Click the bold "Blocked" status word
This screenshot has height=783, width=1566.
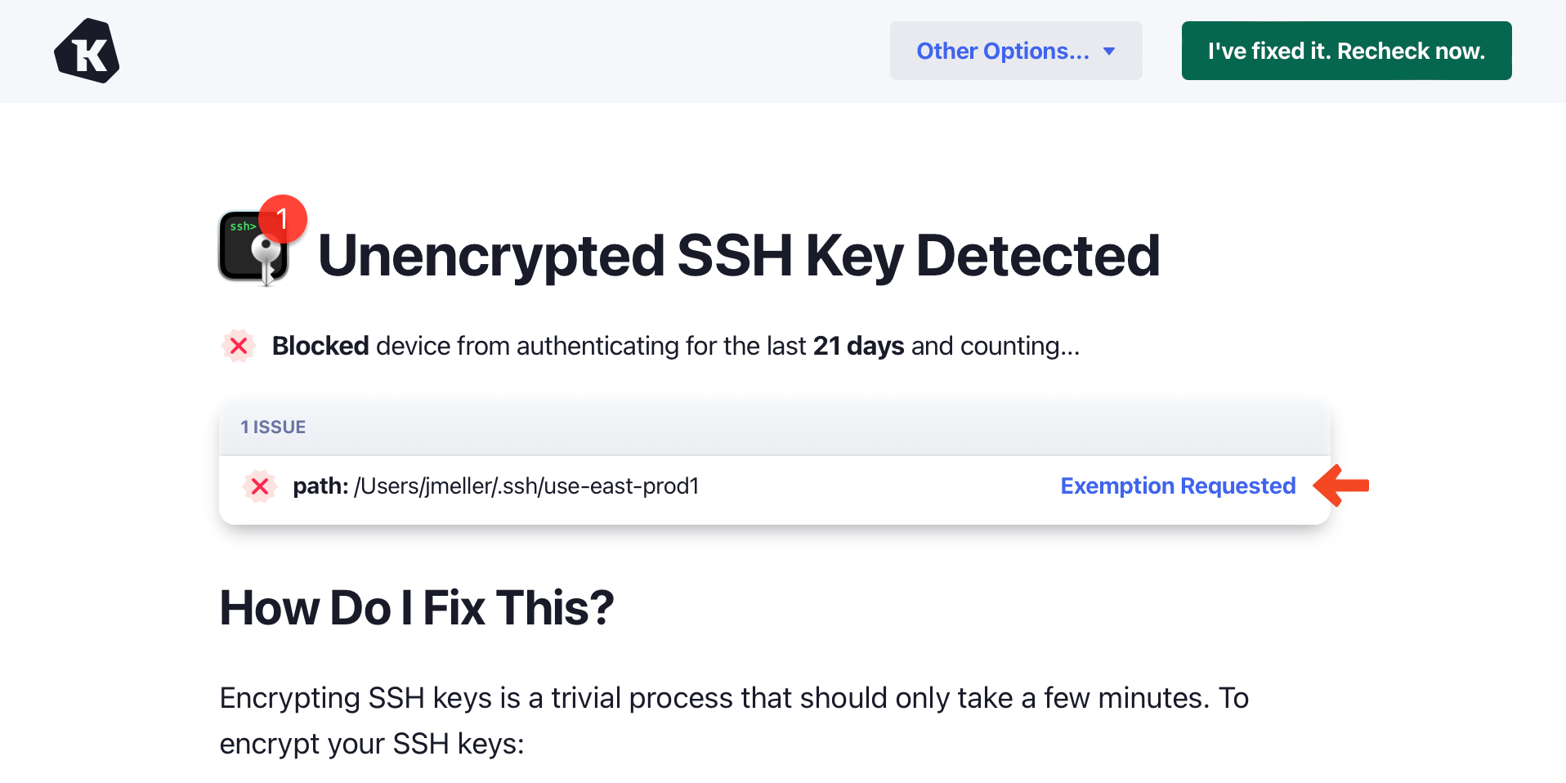320,346
